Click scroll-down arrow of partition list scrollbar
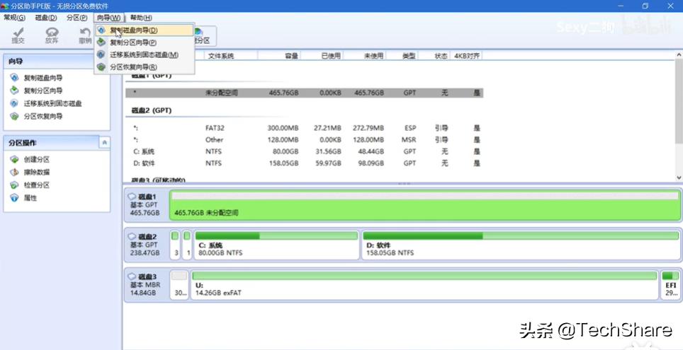The height and width of the screenshot is (350, 683). tap(679, 177)
